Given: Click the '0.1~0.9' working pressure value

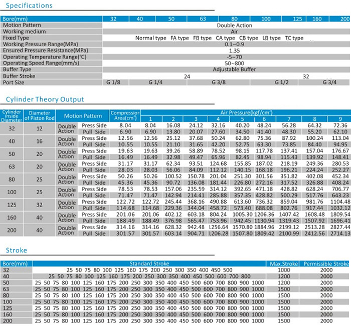Looking at the screenshot, I should pos(234,44).
